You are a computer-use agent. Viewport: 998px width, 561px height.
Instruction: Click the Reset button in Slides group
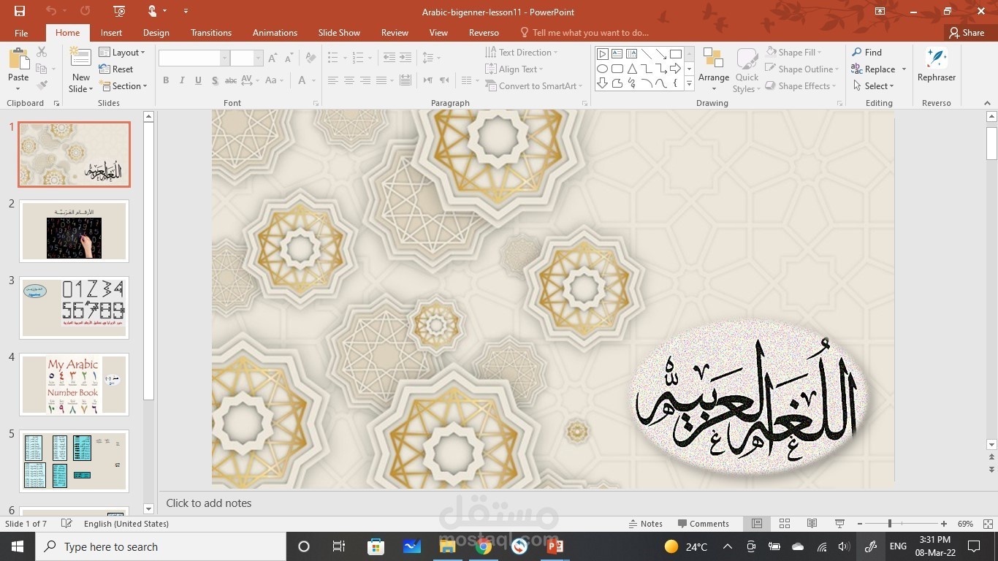pyautogui.click(x=116, y=69)
